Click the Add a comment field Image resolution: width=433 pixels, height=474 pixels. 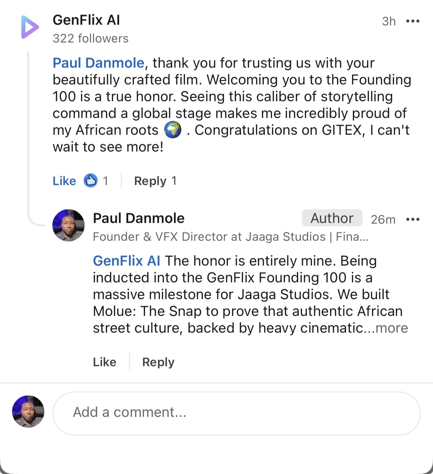[237, 413]
